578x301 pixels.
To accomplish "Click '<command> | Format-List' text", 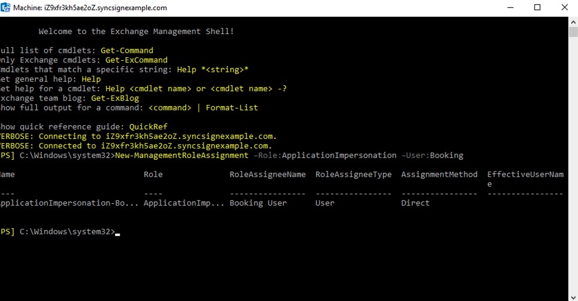I will pyautogui.click(x=203, y=108).
